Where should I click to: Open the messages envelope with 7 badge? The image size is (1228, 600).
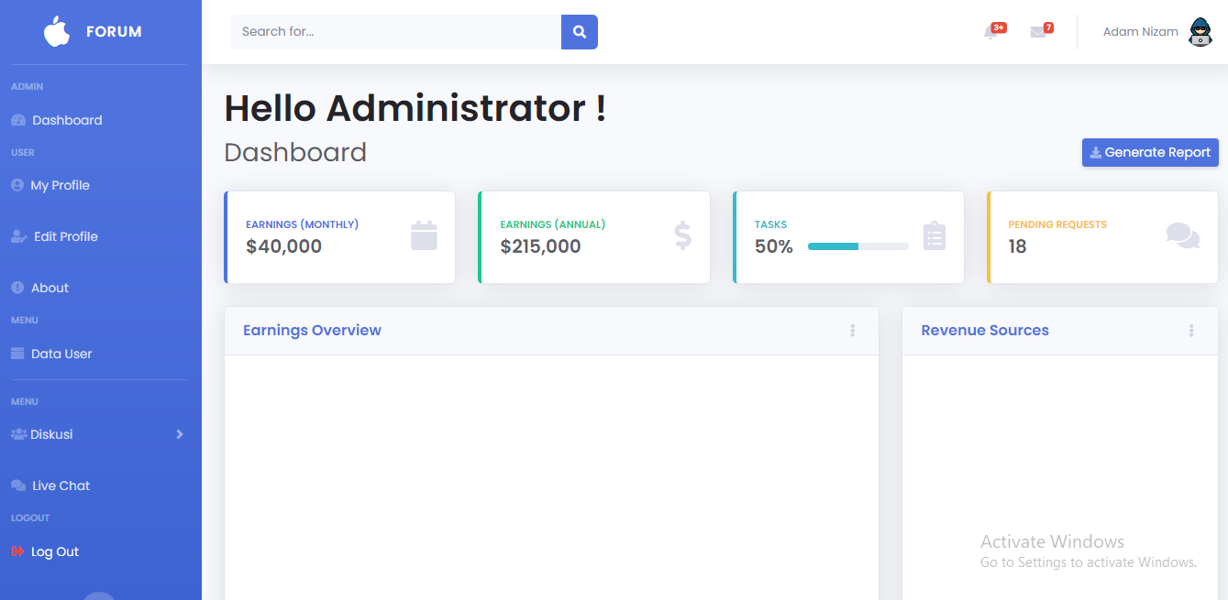[x=1039, y=32]
